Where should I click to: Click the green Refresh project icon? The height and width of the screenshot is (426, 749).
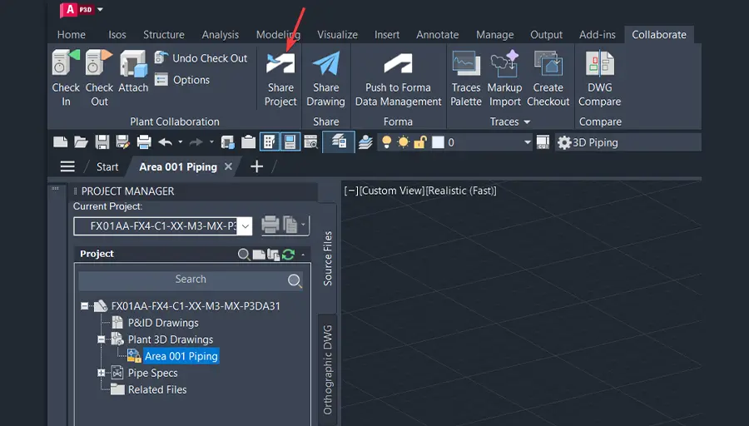288,254
